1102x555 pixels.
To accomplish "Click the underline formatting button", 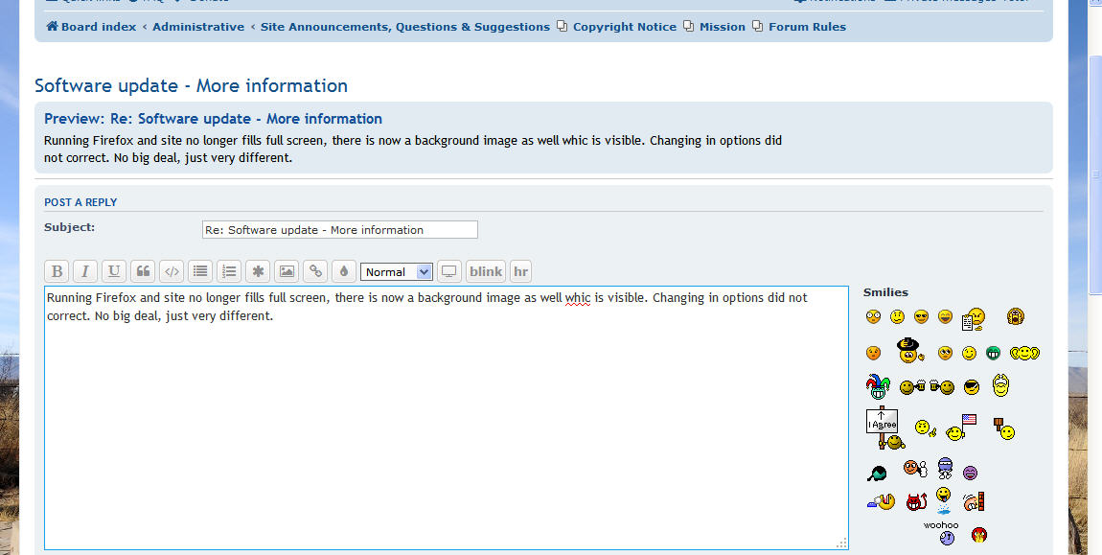I will click(x=114, y=271).
